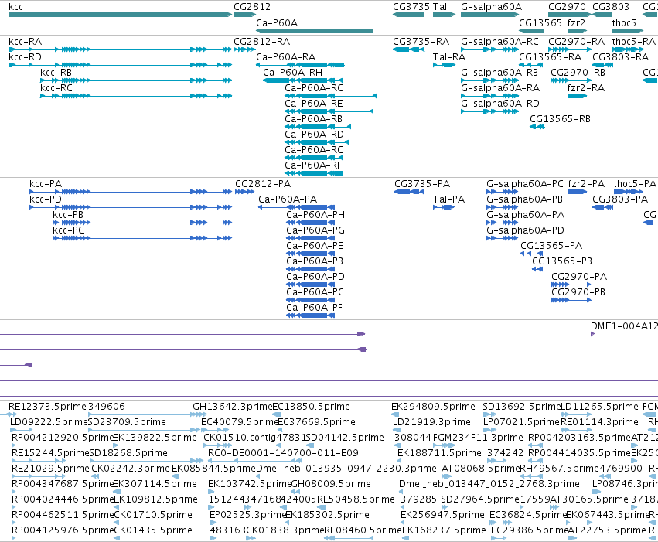Click the CG2812-PA protein label
This screenshot has width=658, height=542.
click(263, 185)
